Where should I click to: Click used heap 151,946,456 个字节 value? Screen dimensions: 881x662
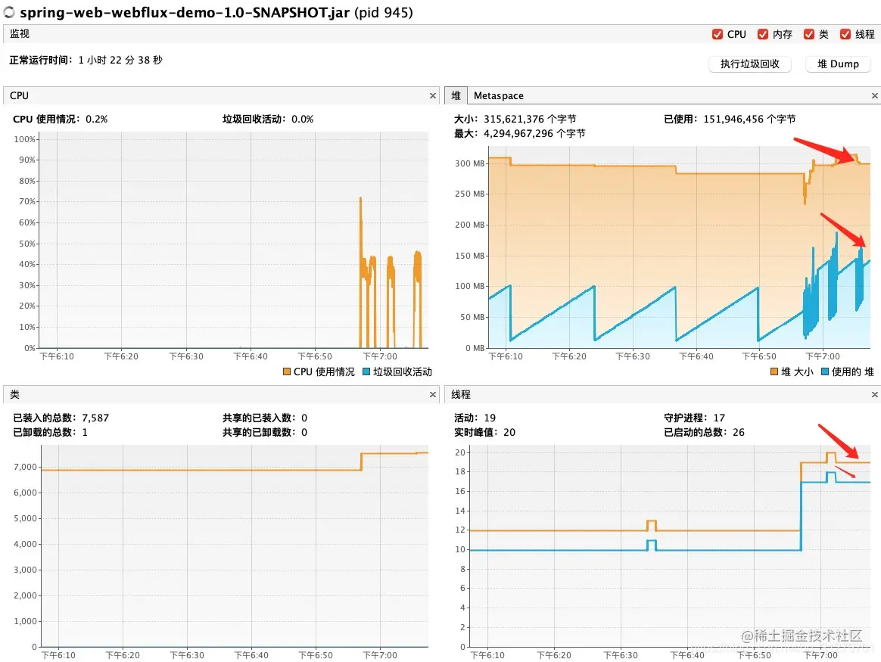click(749, 119)
